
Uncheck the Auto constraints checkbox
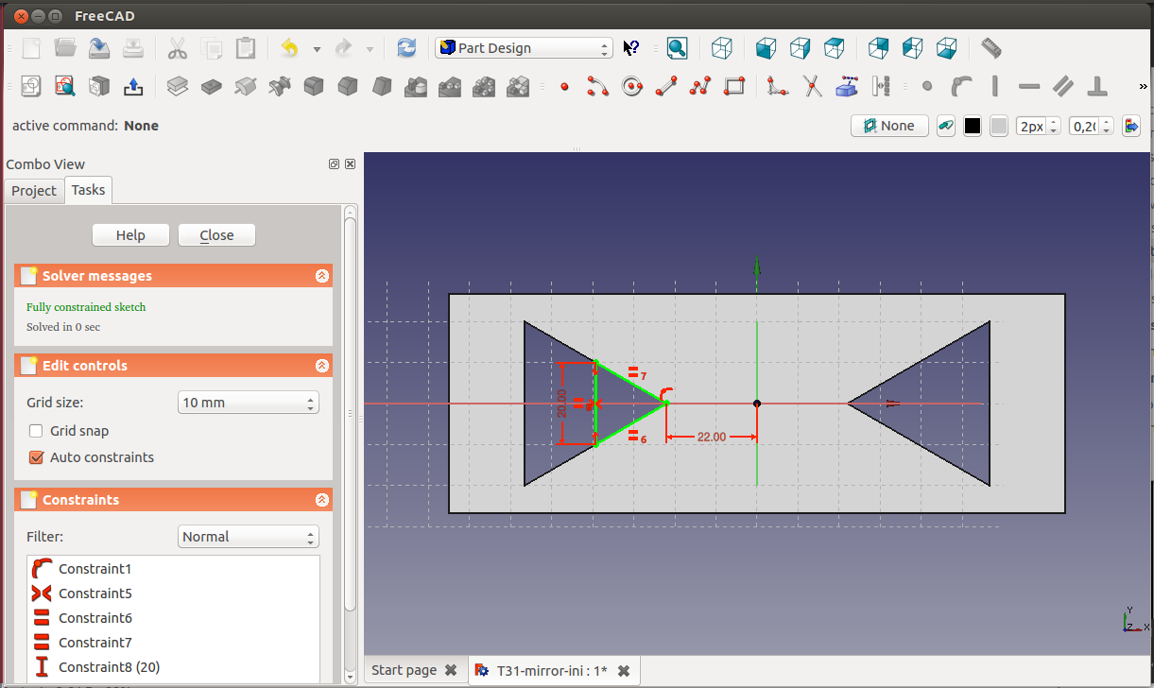click(x=37, y=457)
